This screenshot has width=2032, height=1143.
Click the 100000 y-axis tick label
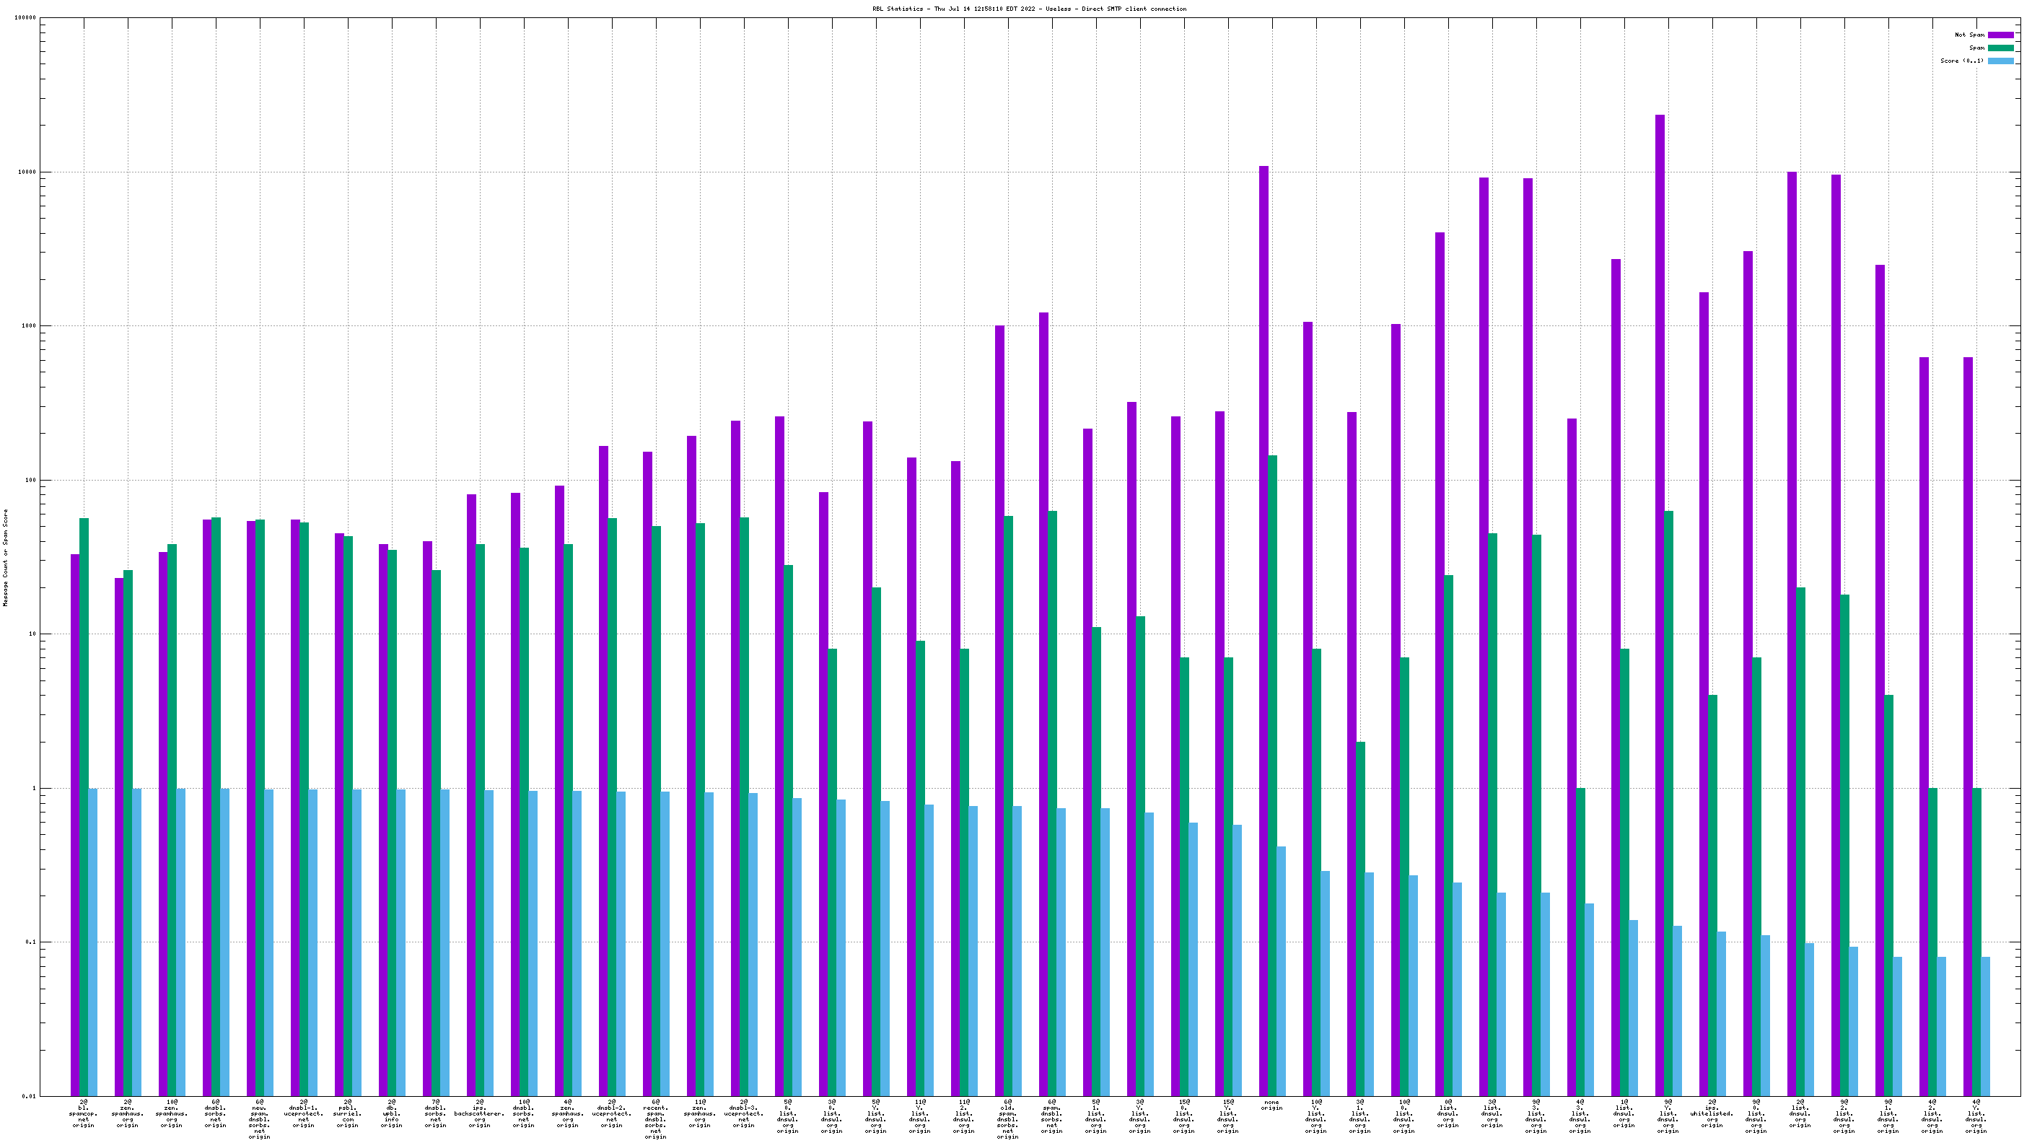click(25, 18)
